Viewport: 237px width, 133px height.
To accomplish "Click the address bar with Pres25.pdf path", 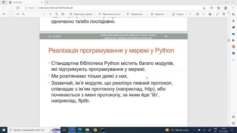I will click(112, 8).
